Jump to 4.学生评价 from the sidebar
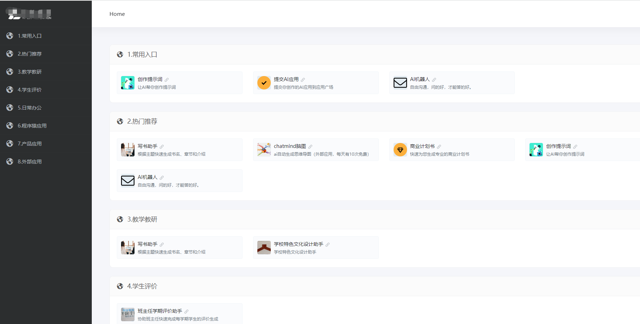 [30, 90]
